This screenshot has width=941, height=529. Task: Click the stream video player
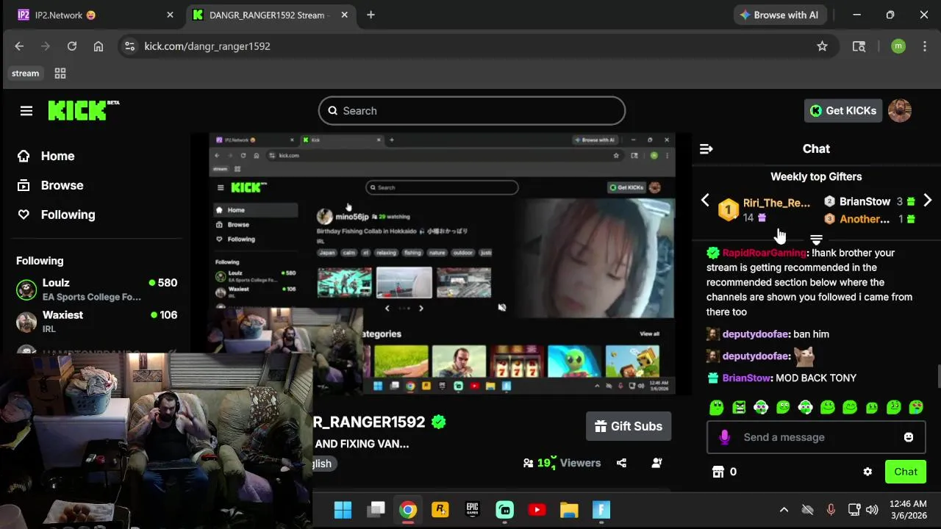(x=441, y=264)
